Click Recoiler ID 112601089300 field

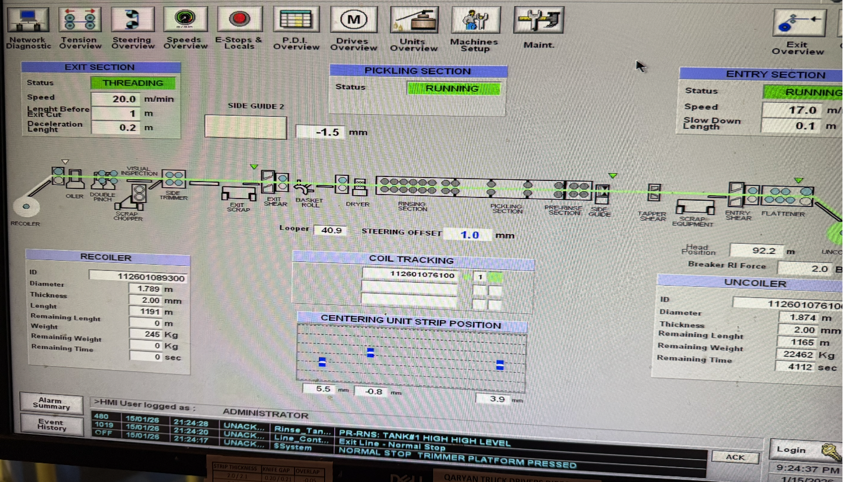click(x=138, y=277)
